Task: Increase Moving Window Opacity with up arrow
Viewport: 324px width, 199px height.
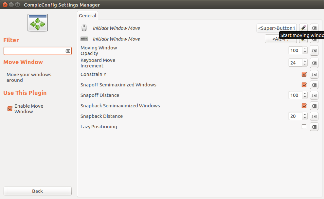Action: pos(305,49)
